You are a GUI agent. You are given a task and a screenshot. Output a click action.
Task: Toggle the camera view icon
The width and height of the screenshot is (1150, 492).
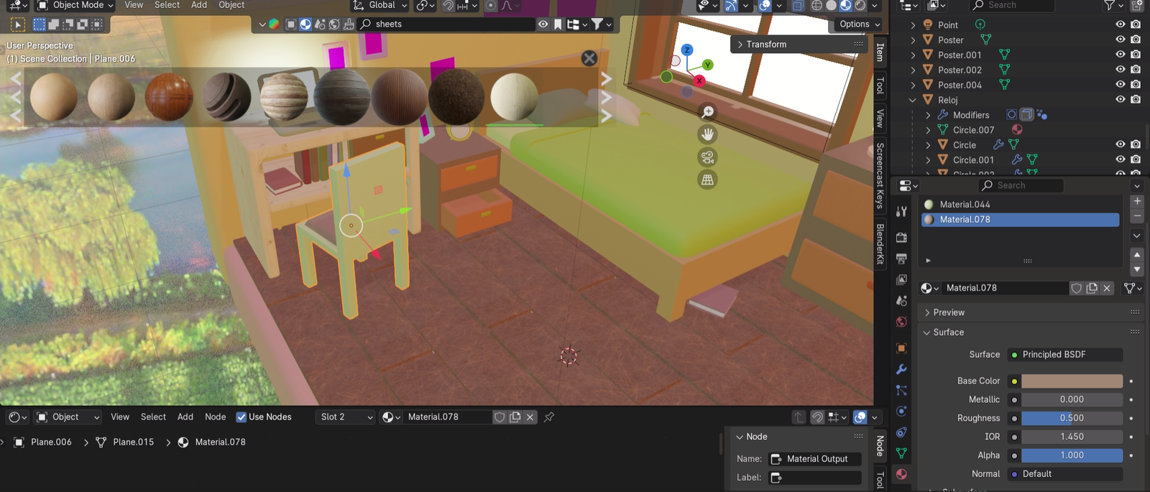pos(707,157)
